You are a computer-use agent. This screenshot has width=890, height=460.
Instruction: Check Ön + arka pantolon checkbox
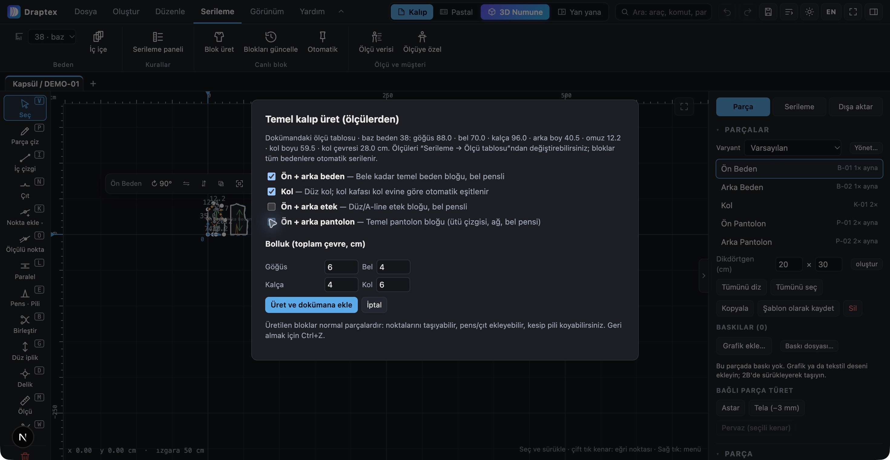[272, 222]
